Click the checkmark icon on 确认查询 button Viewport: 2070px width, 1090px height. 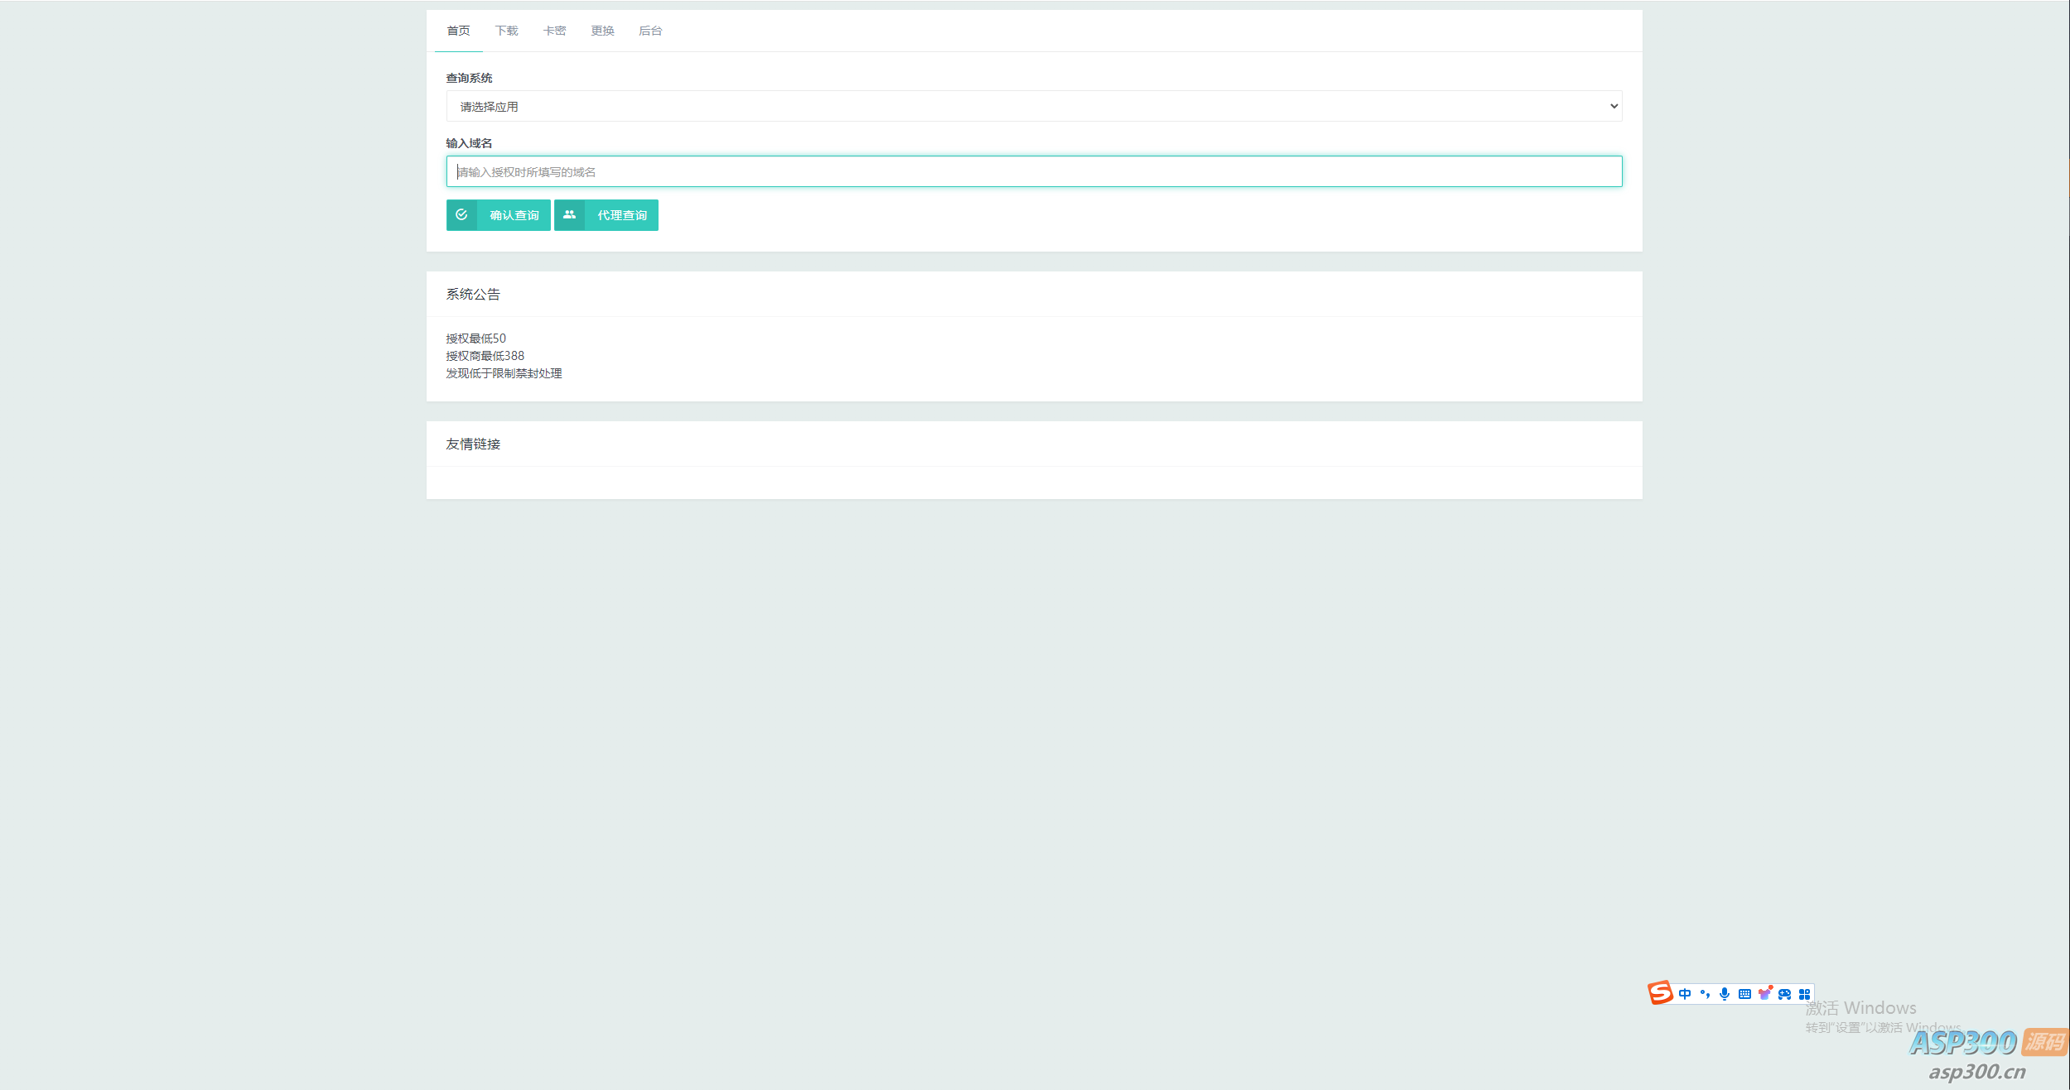(x=461, y=215)
